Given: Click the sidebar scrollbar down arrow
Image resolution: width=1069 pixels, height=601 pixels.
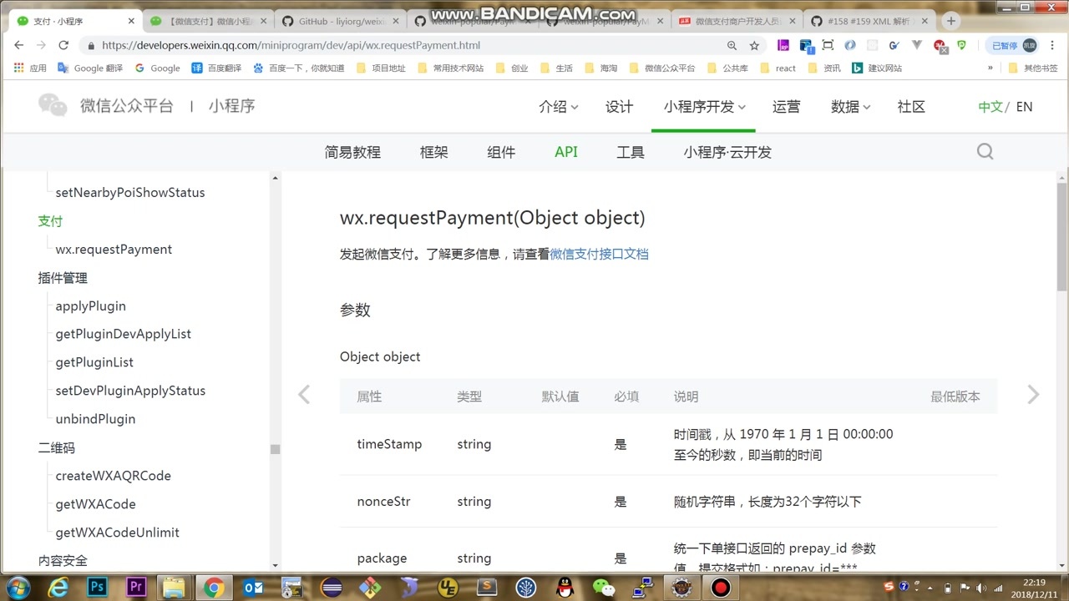Looking at the screenshot, I should (275, 565).
